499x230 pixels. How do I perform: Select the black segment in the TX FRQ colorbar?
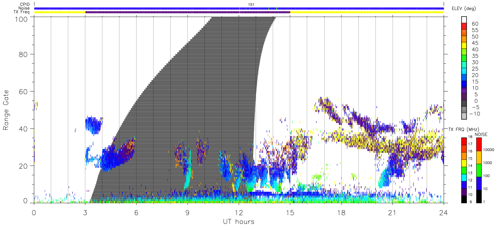pos(465,199)
